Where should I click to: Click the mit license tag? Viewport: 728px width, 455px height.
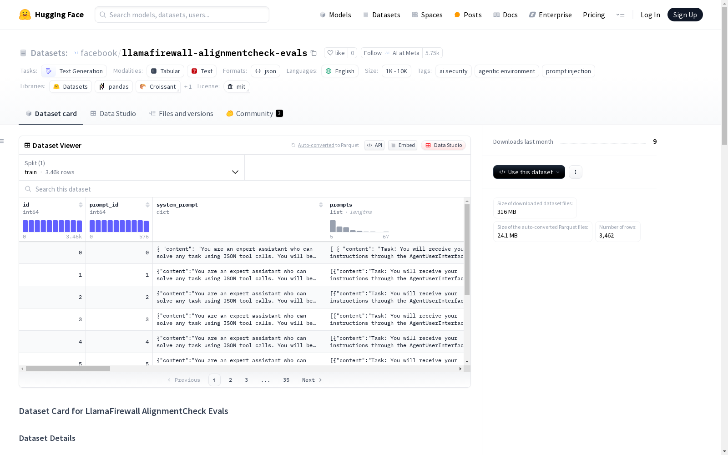coord(237,86)
